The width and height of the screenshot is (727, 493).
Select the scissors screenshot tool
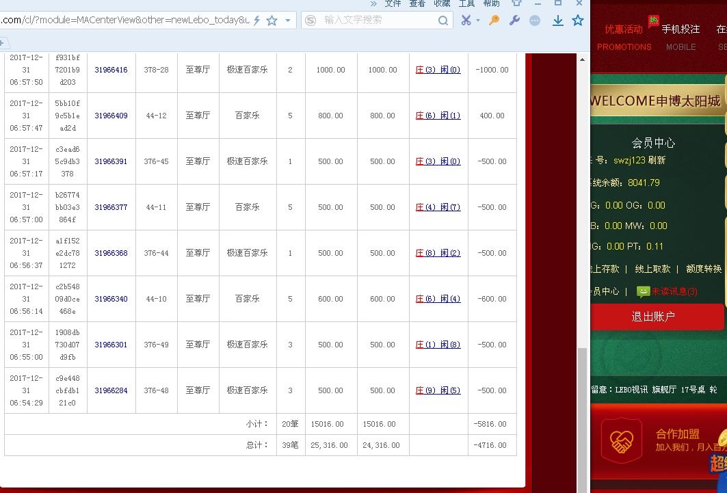tap(467, 21)
